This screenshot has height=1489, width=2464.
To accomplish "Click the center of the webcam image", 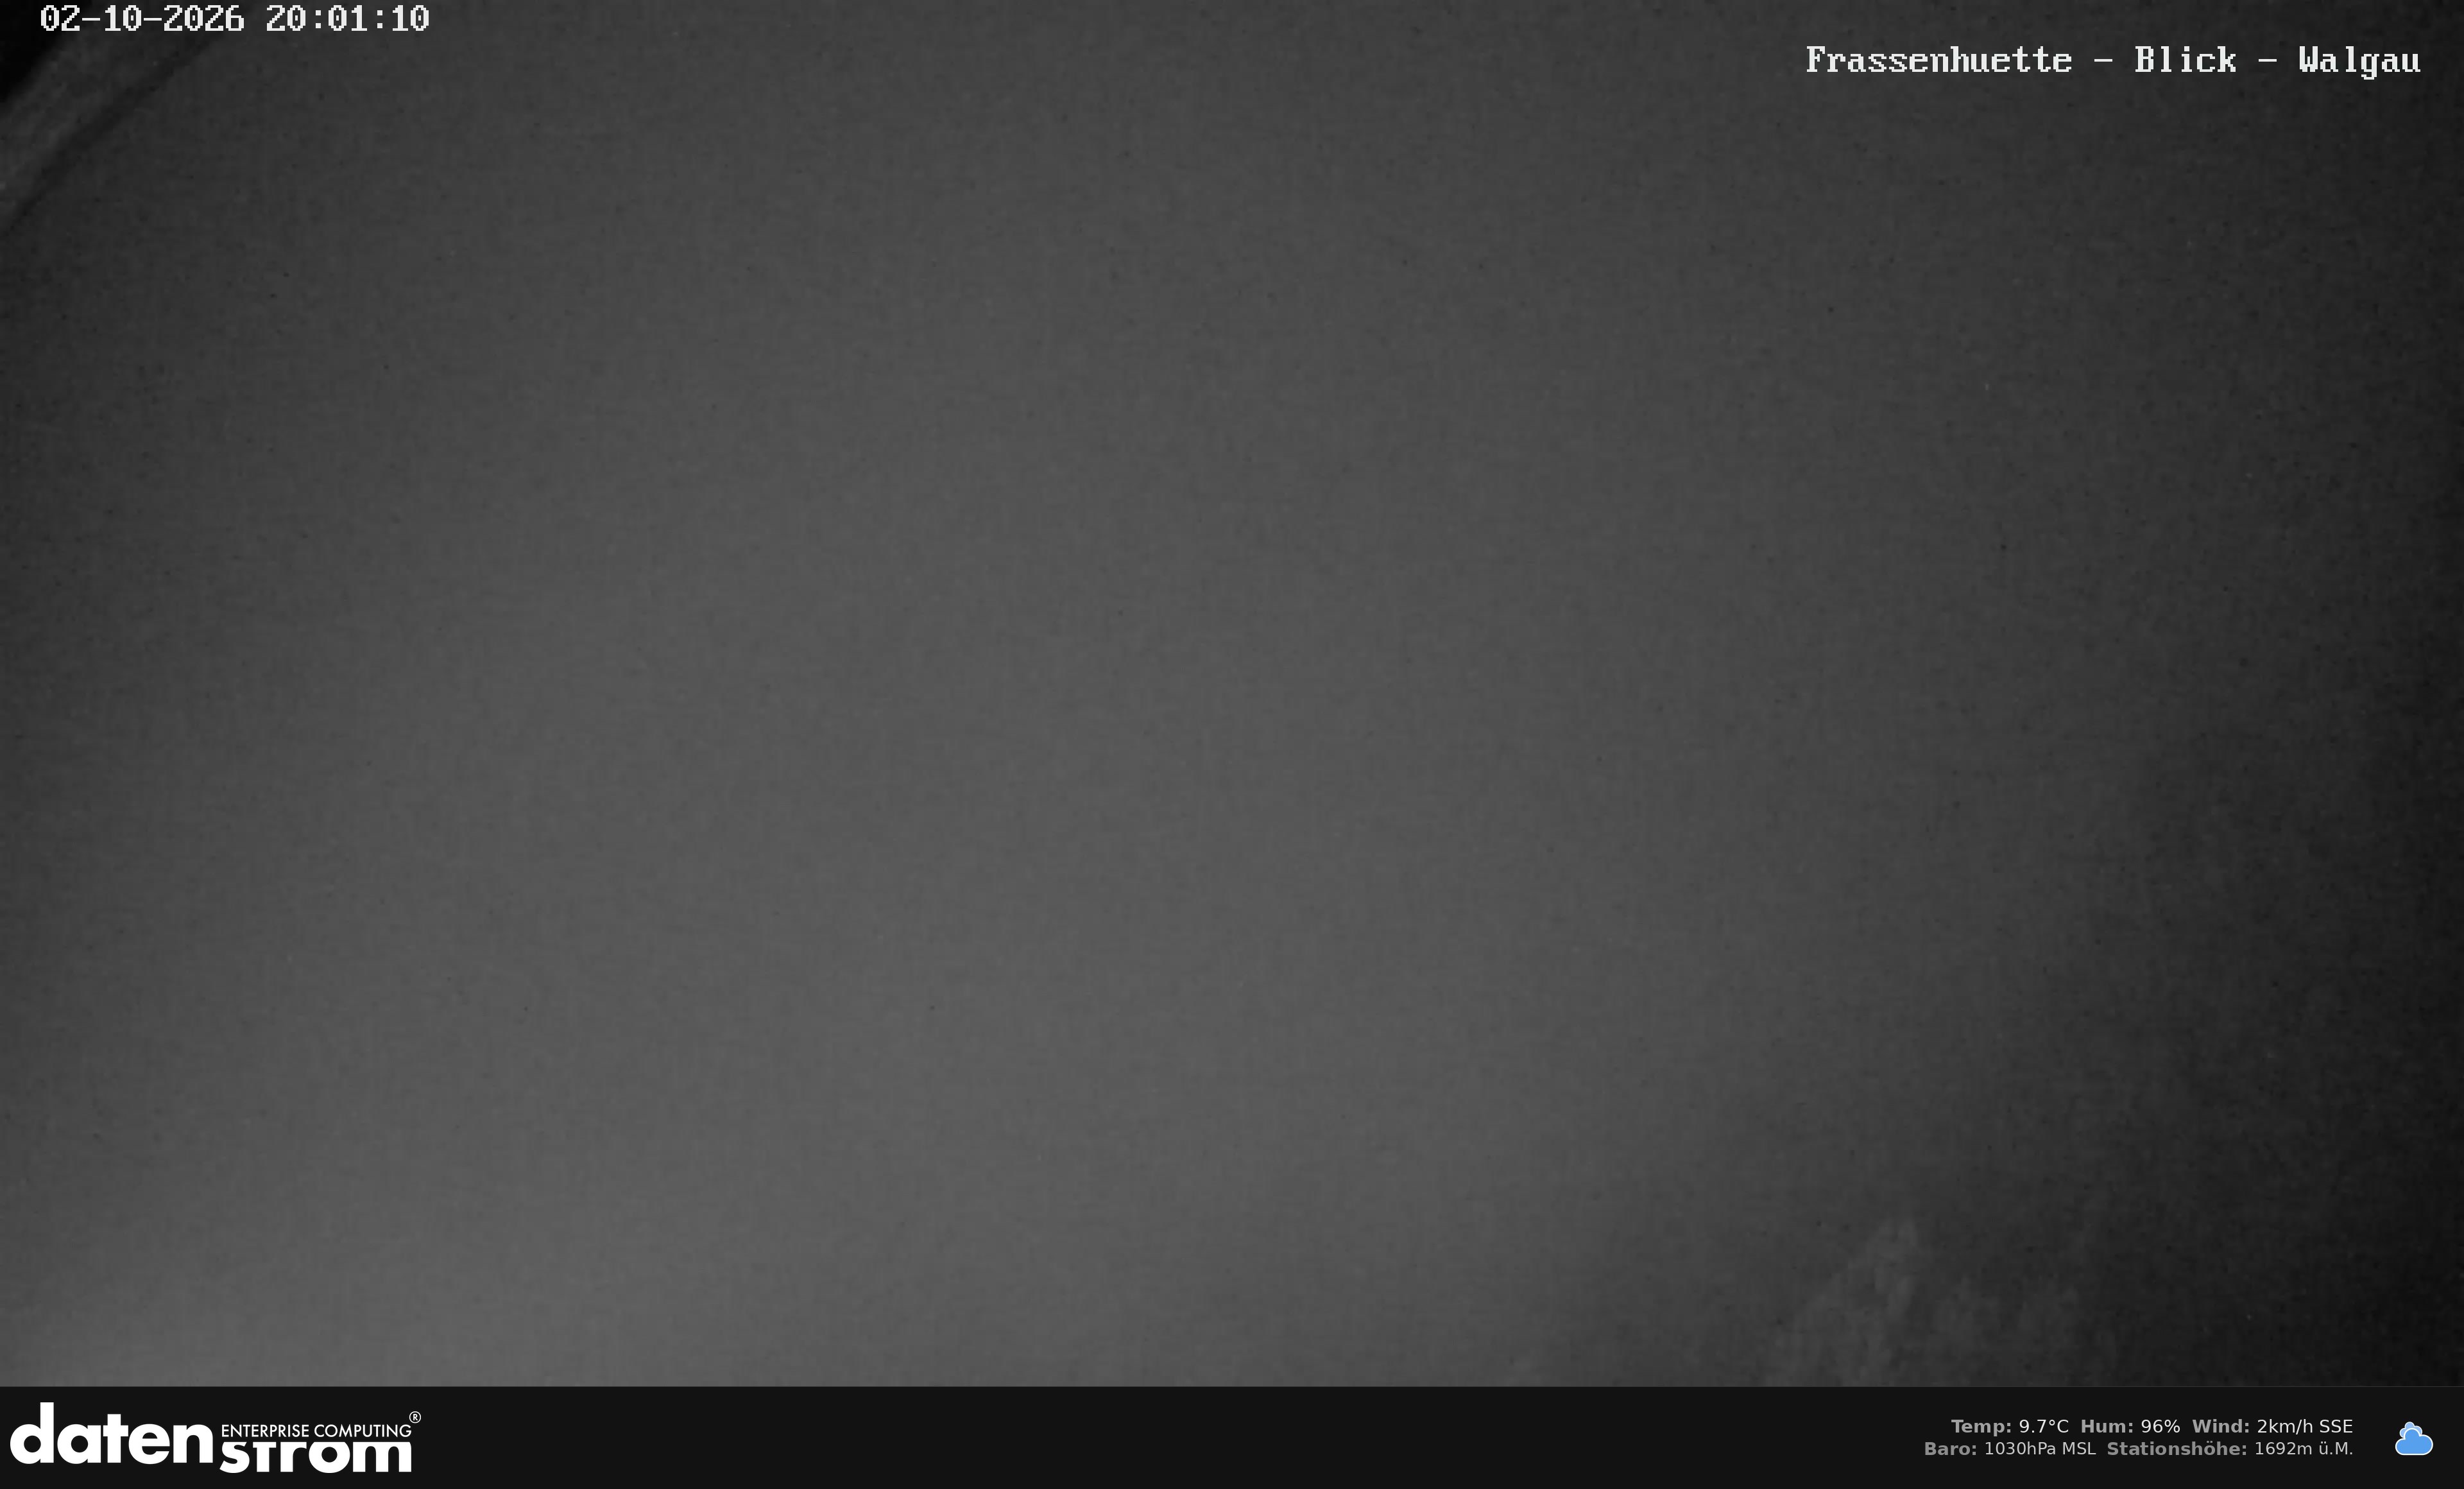I will [x=1232, y=693].
